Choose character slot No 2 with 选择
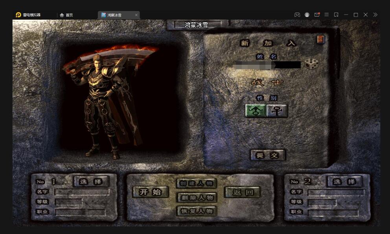 (344, 181)
